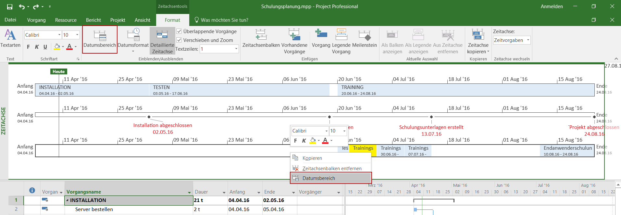
Task: Toggle underline formatting in ribbon
Action: click(x=45, y=47)
